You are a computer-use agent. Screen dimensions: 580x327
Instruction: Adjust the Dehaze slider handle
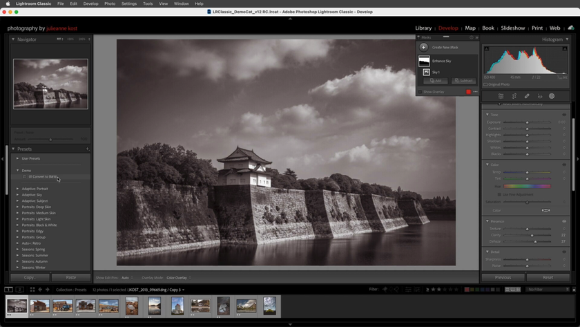click(535, 241)
